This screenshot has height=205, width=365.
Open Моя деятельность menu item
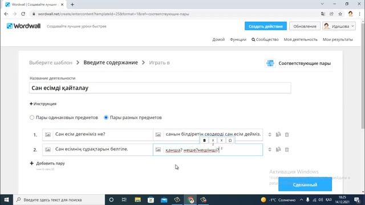(301, 39)
